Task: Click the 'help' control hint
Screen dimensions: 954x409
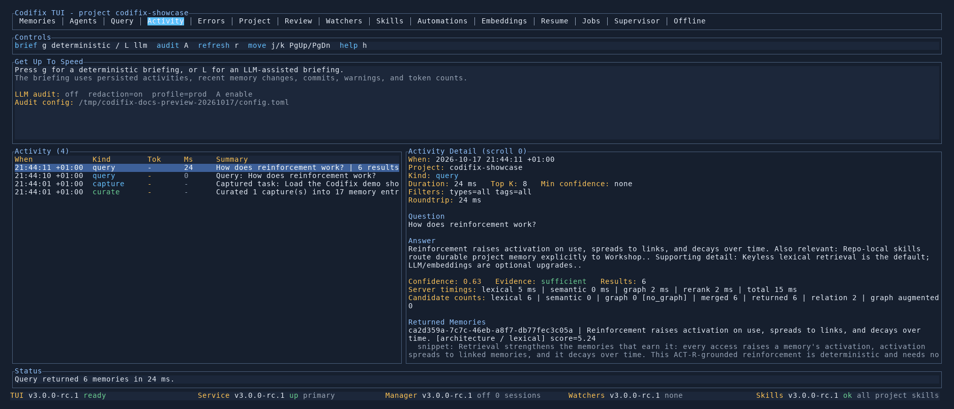Action: [x=348, y=45]
